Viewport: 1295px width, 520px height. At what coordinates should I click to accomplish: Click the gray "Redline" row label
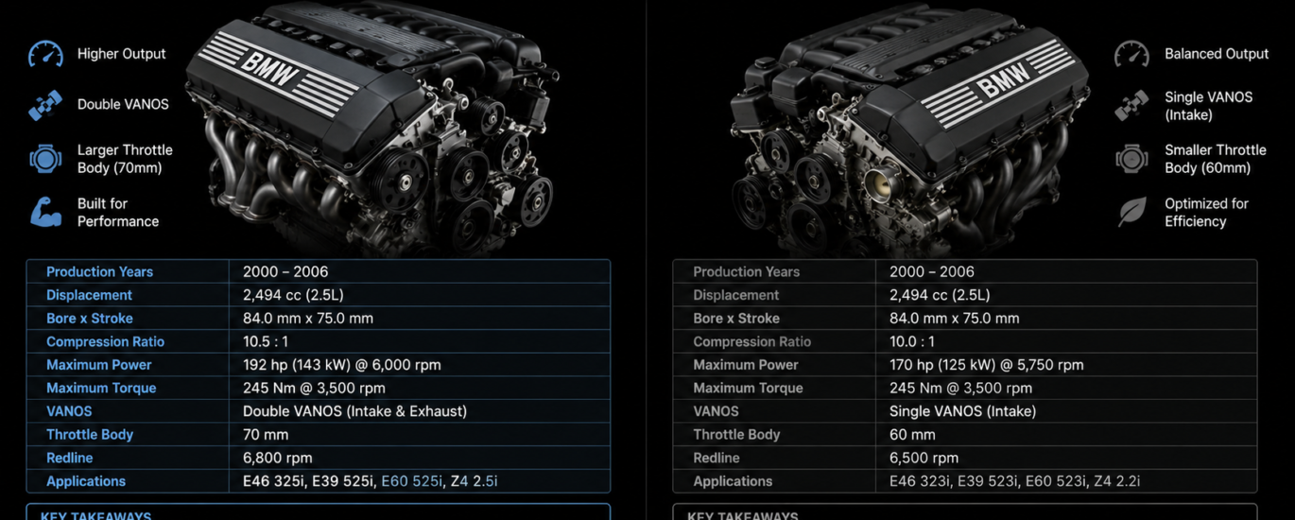716,458
